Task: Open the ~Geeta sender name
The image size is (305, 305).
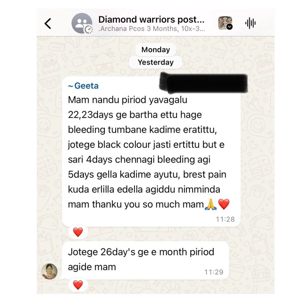Action: (83, 86)
